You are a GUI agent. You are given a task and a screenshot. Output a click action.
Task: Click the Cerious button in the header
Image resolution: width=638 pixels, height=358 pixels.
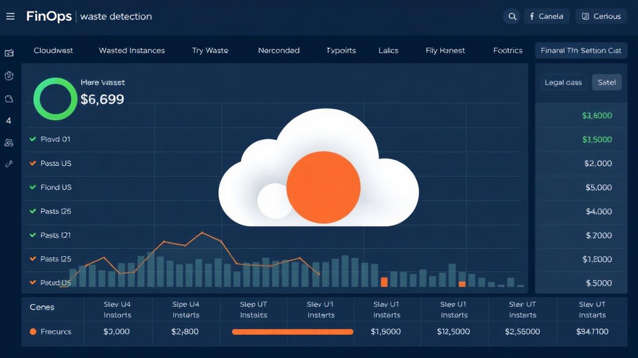click(601, 16)
